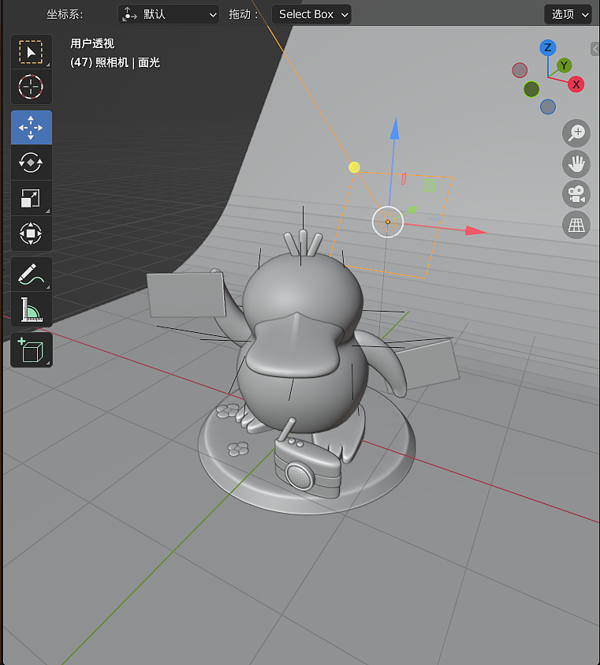The width and height of the screenshot is (600, 665).
Task: Click the 用户透视 view label
Action: tap(92, 43)
